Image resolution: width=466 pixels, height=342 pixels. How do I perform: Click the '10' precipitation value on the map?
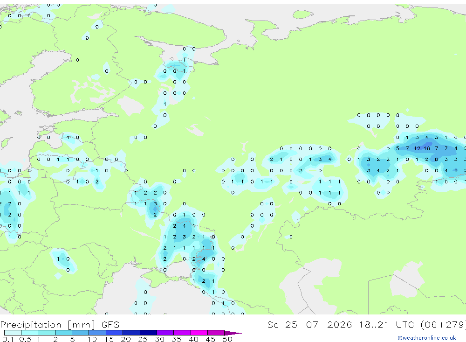click(427, 148)
